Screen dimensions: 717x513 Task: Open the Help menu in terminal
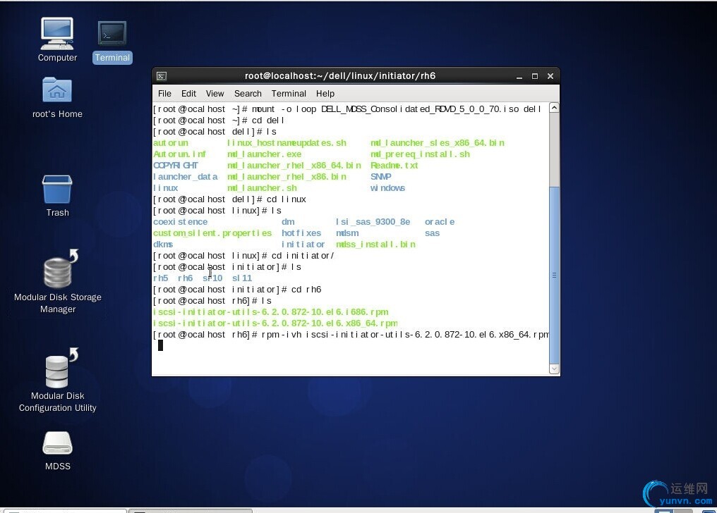point(325,94)
